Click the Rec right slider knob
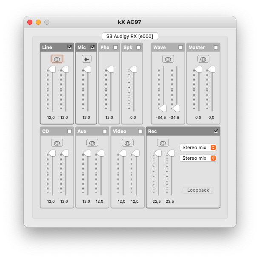The height and width of the screenshot is (259, 260). click(x=171, y=153)
